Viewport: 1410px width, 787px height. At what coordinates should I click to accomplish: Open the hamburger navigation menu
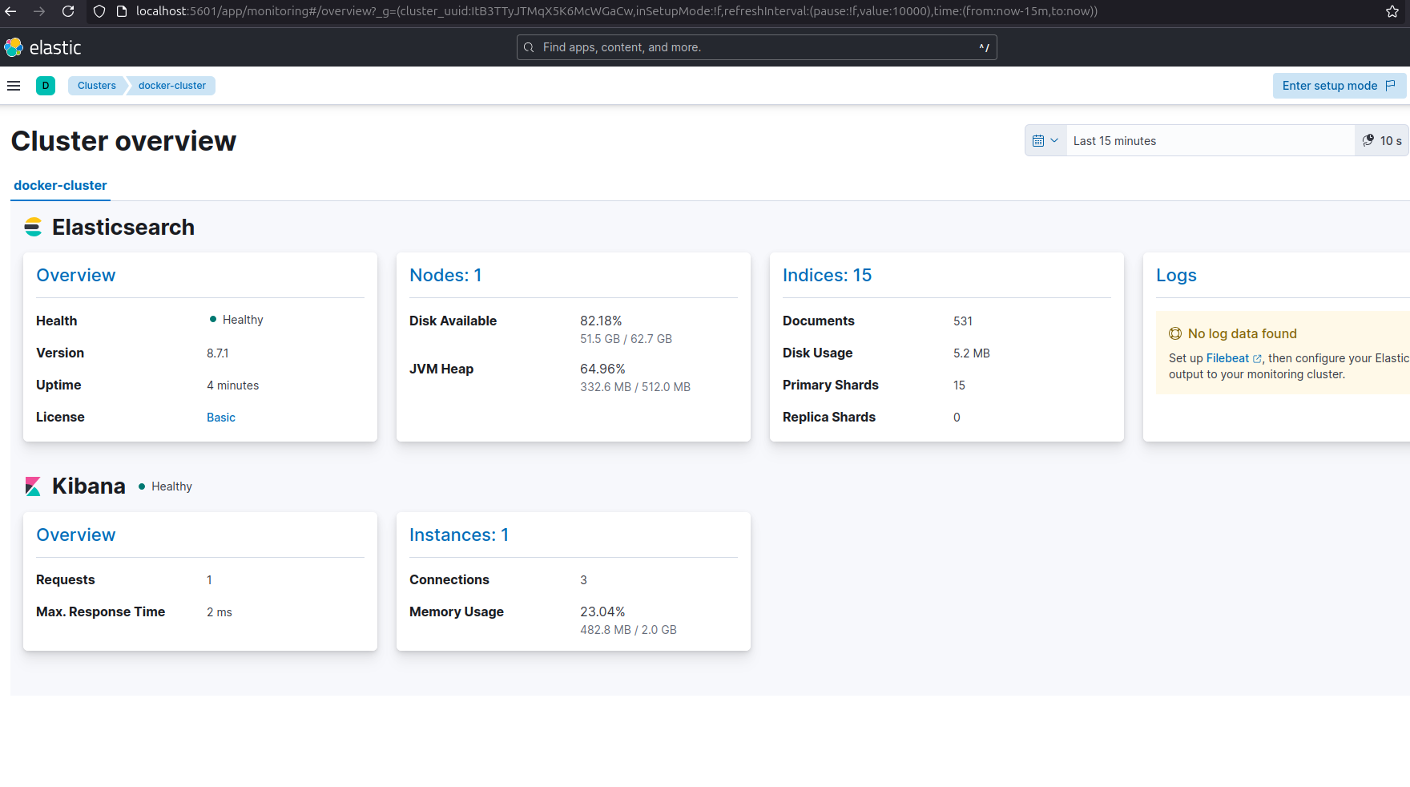(x=14, y=86)
